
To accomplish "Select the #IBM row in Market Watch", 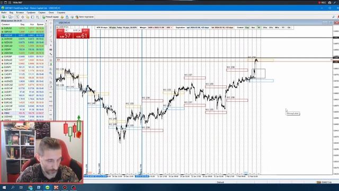I will coord(22,113).
